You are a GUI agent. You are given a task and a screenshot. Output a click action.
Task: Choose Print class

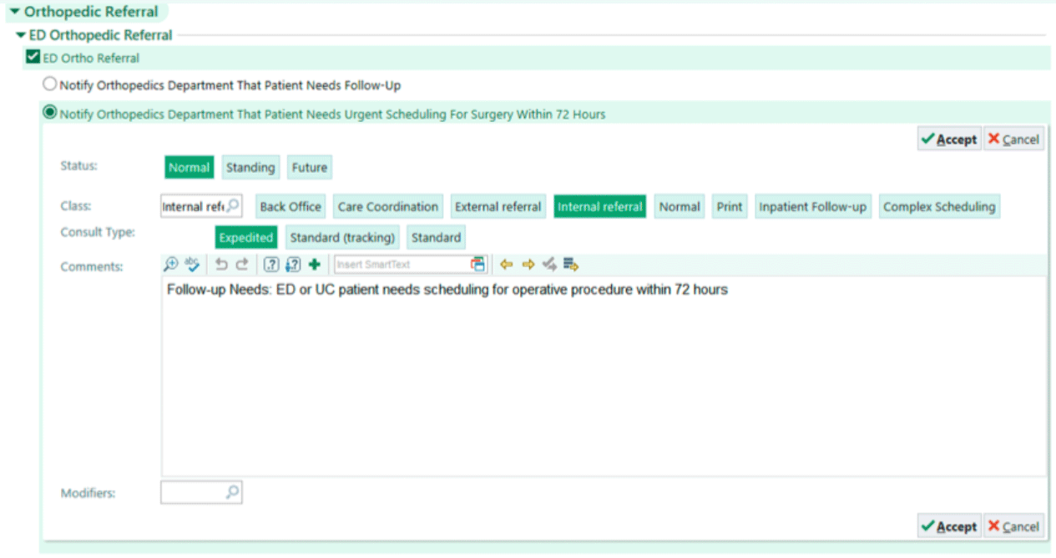click(x=730, y=206)
